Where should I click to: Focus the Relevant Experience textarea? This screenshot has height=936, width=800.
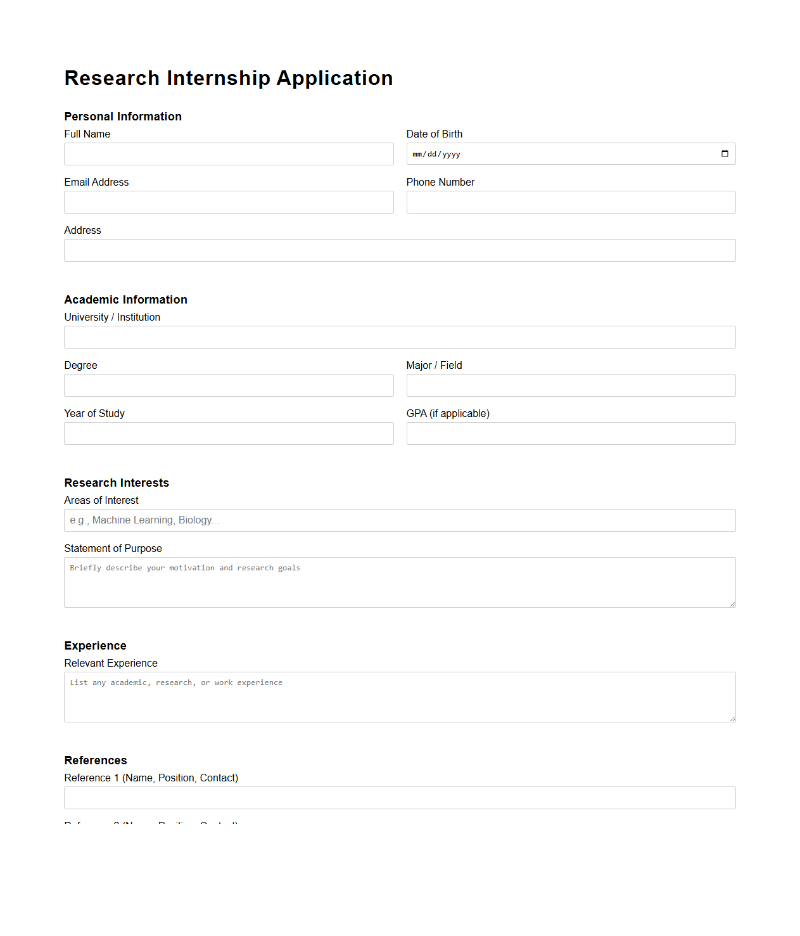coord(399,696)
